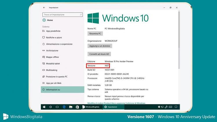Click the Sistema section heading
Screen dimensions: 217x122
[46, 27]
